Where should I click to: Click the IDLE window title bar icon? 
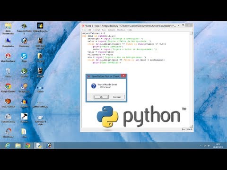83,25
